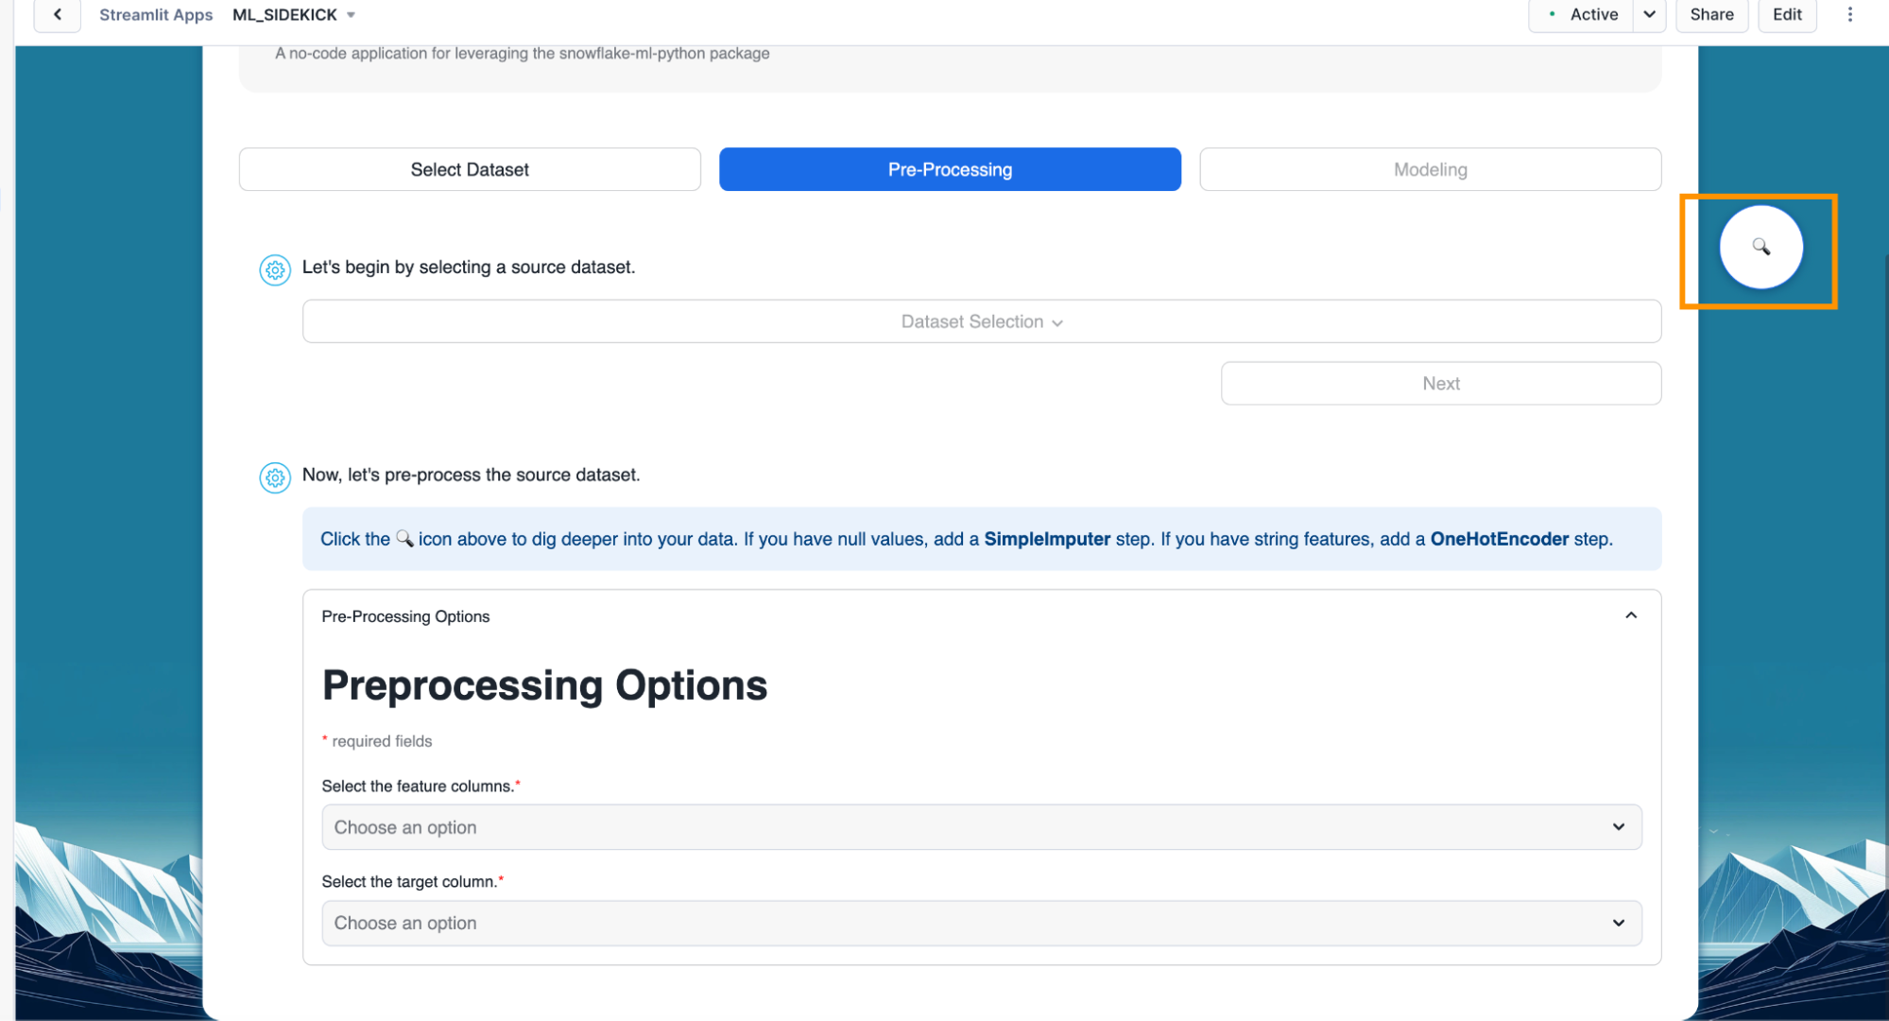Click the Pre-Processing Options header label
Viewport: 1889px width, 1021px height.
405,616
